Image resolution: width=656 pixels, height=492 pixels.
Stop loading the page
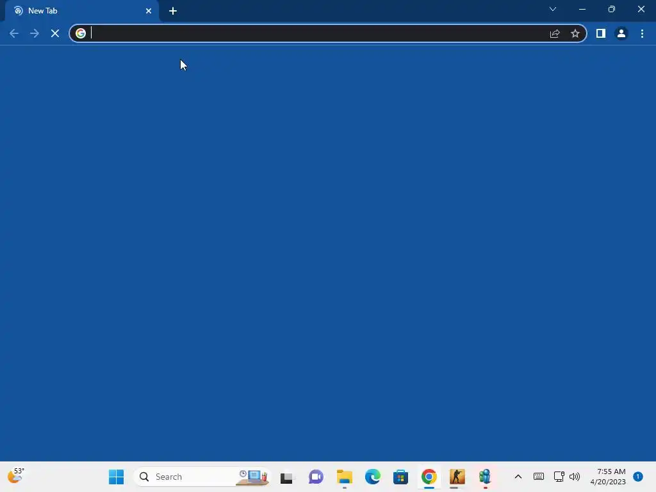pyautogui.click(x=55, y=33)
